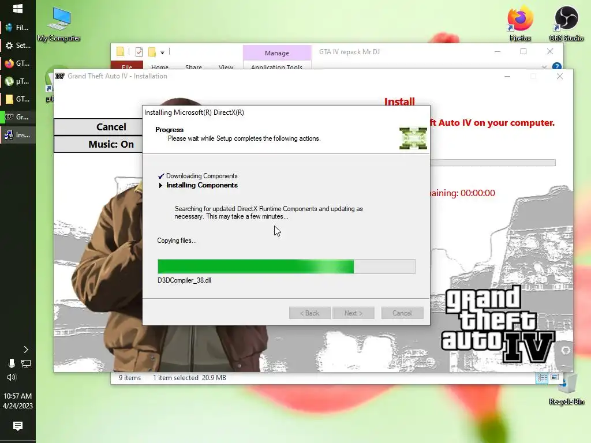
Task: Click the network tray icon
Action: pyautogui.click(x=26, y=363)
